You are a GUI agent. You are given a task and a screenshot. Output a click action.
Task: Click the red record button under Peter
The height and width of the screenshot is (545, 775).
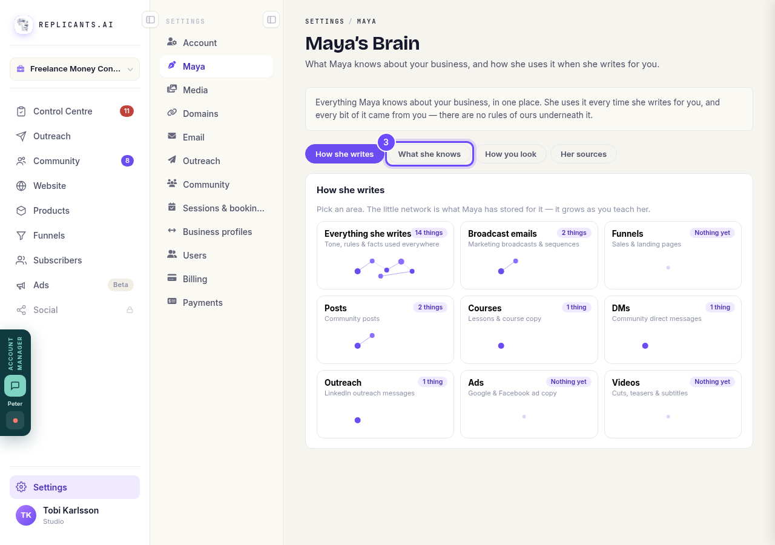coord(15,420)
